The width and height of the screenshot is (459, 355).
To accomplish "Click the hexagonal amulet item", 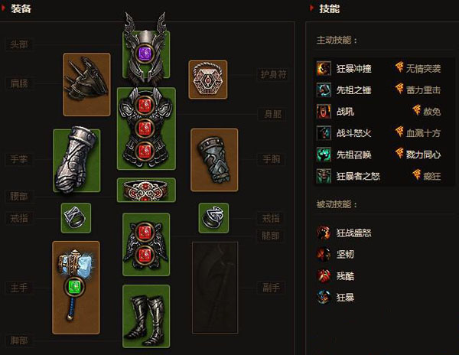I will point(208,80).
